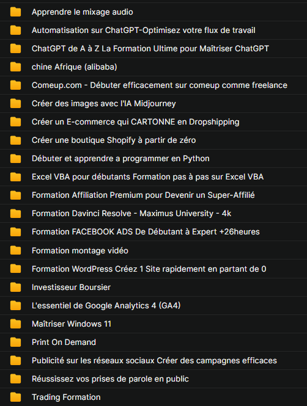Image resolution: width=307 pixels, height=406 pixels.
Task: Click folder icon beside Formation FACEBOOK ADS
Action: 15,232
